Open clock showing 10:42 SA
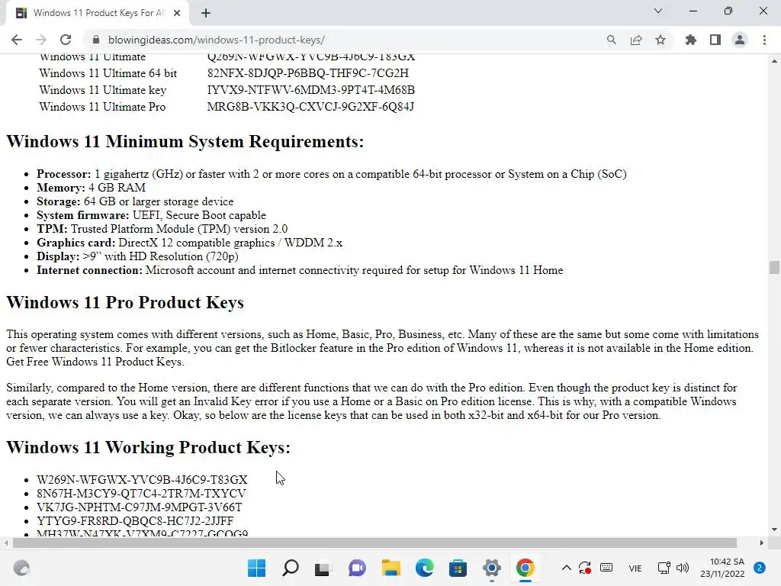Screen dimensions: 781x586 click(722, 568)
